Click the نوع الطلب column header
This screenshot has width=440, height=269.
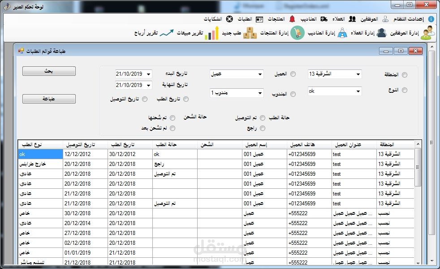coord(40,144)
